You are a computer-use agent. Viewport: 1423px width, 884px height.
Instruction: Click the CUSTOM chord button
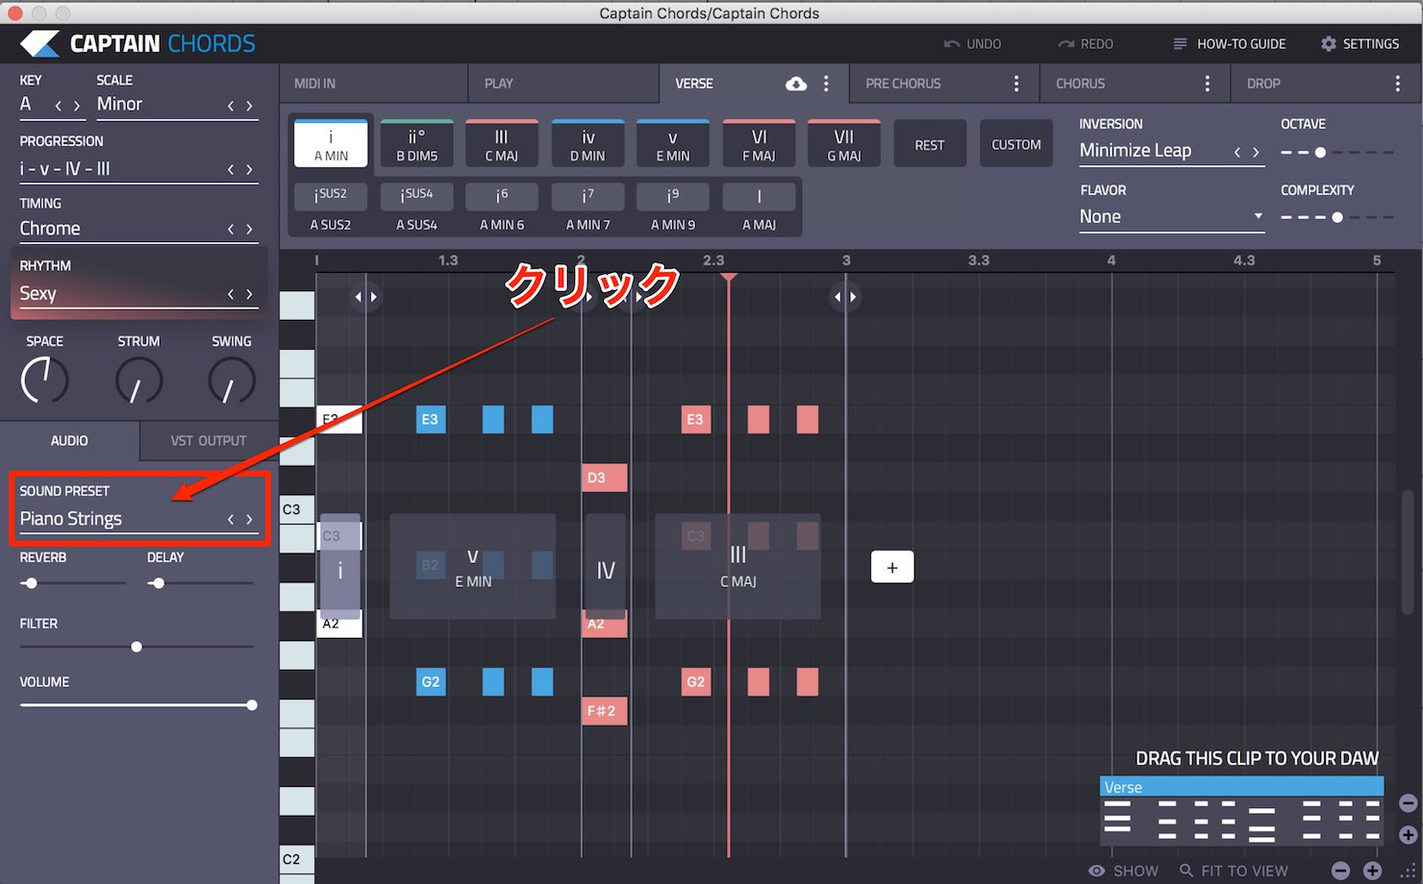point(1016,145)
